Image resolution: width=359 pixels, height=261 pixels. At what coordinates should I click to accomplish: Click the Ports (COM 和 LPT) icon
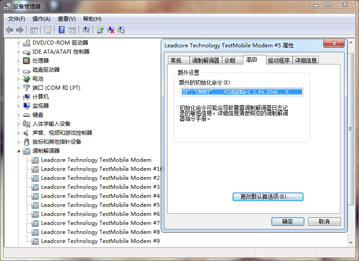(27, 88)
